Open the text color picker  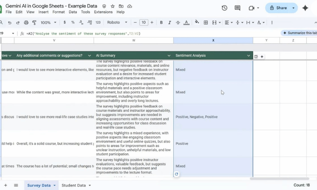click(187, 22)
